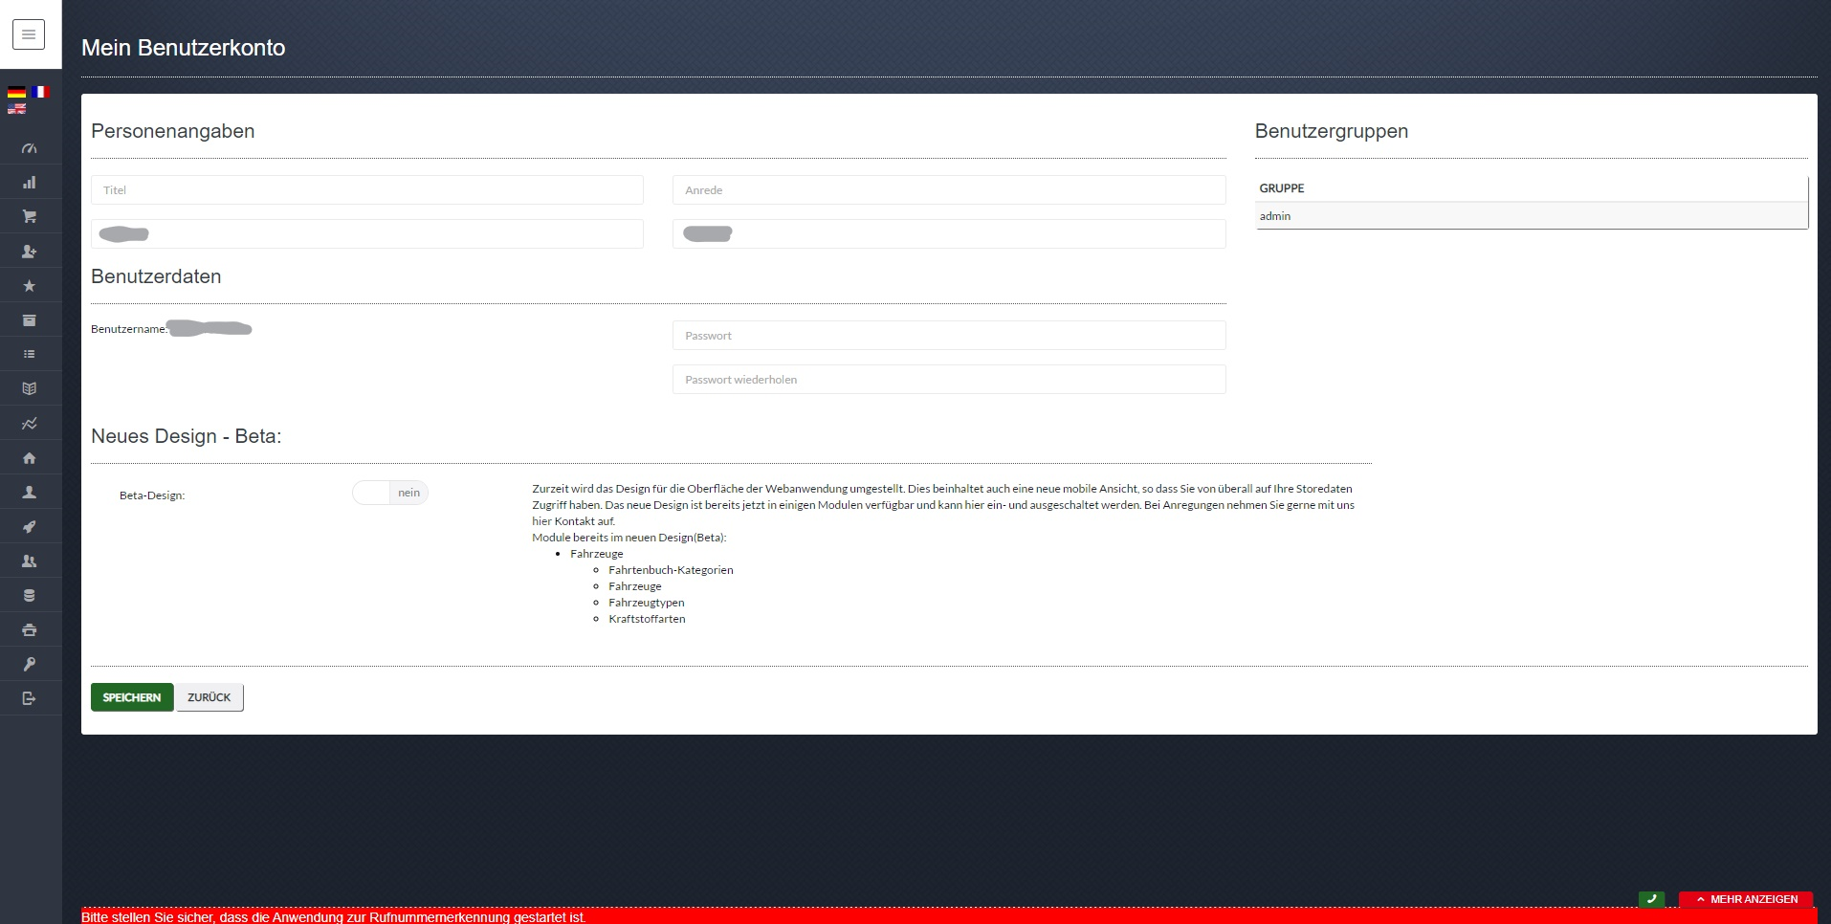1831x924 pixels.
Task: Switch language via the French flag
Action: click(39, 92)
